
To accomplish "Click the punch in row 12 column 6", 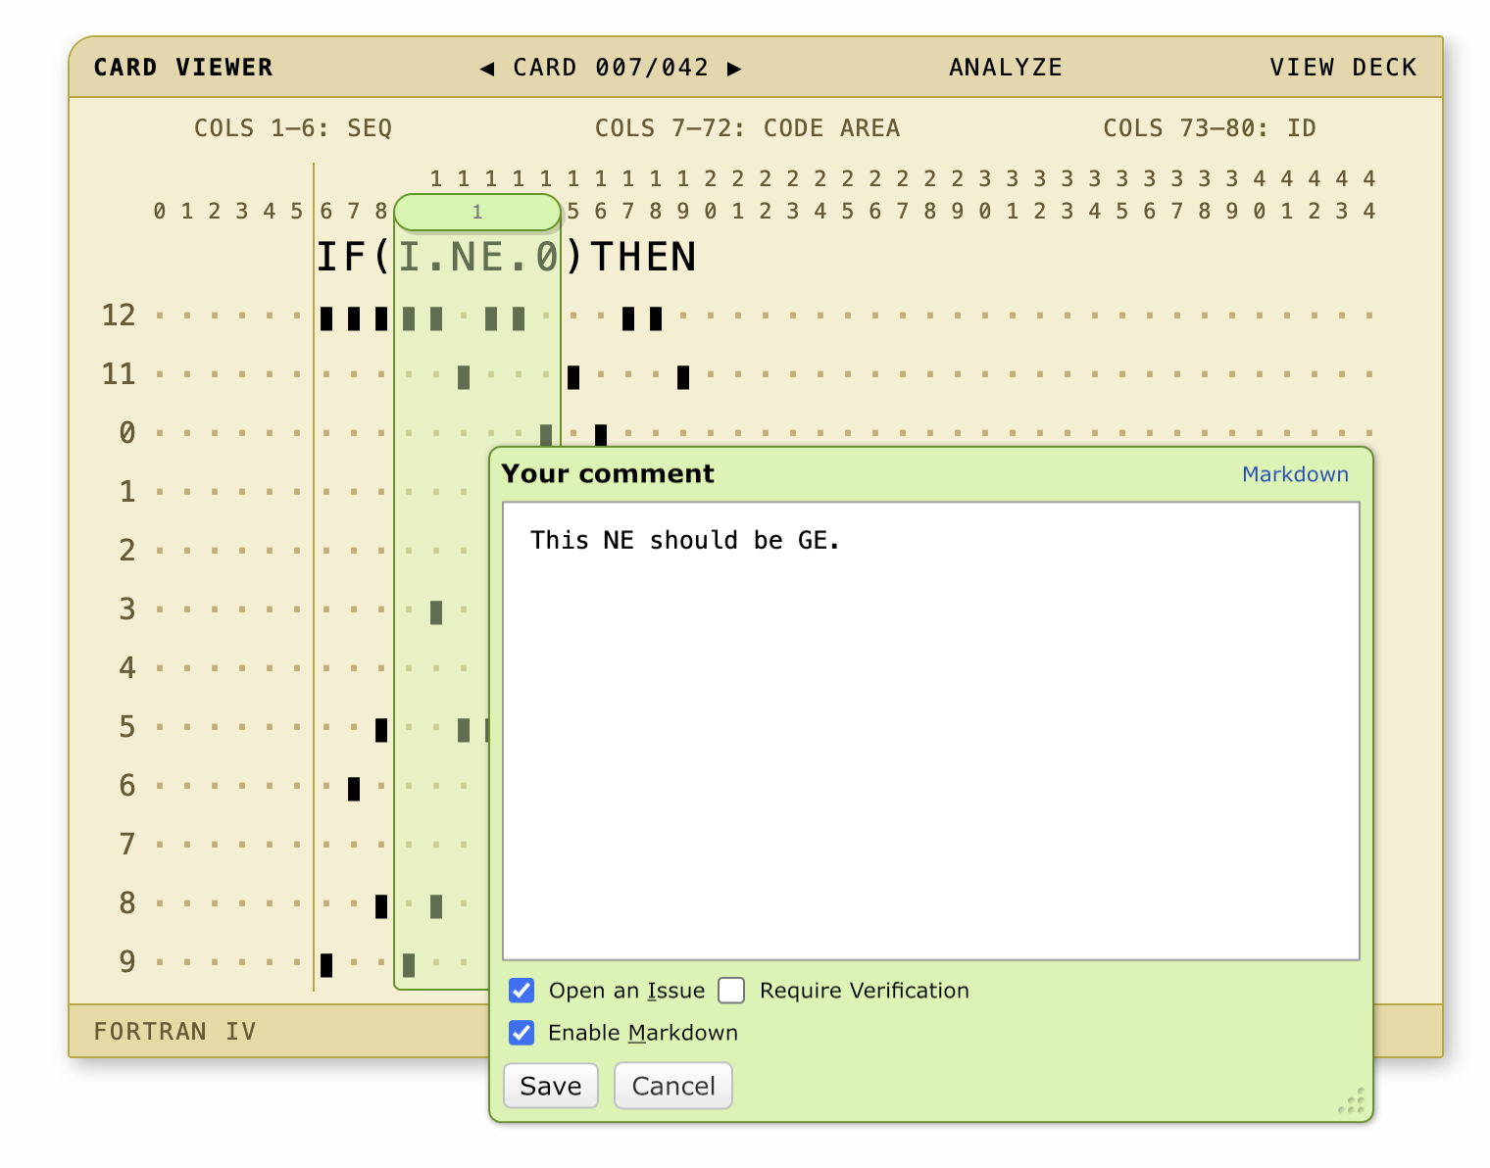I will coord(327,316).
